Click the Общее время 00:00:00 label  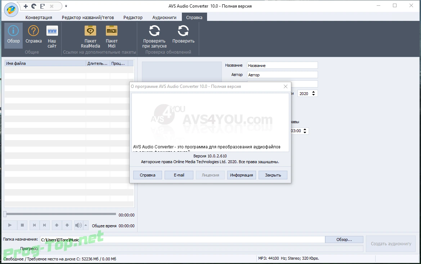click(x=113, y=226)
